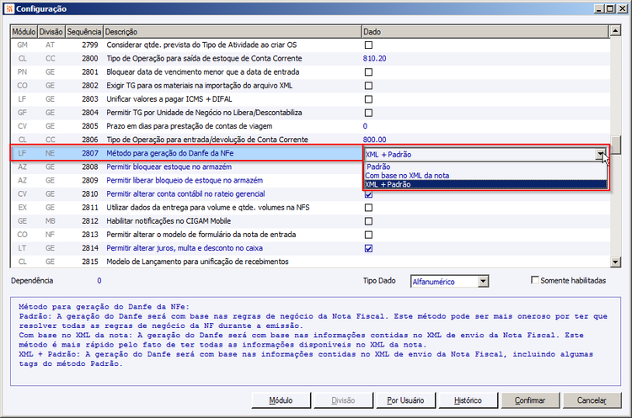Uncheck Permitir alterar juros, multa e desconto
This screenshot has height=418, width=632.
(368, 248)
